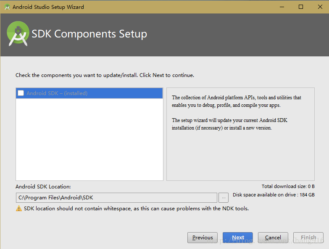Go back with the Previous button
Screen dimensions: 329x249
pyautogui.click(x=203, y=238)
